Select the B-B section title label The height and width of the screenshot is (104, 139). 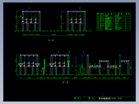65,82
